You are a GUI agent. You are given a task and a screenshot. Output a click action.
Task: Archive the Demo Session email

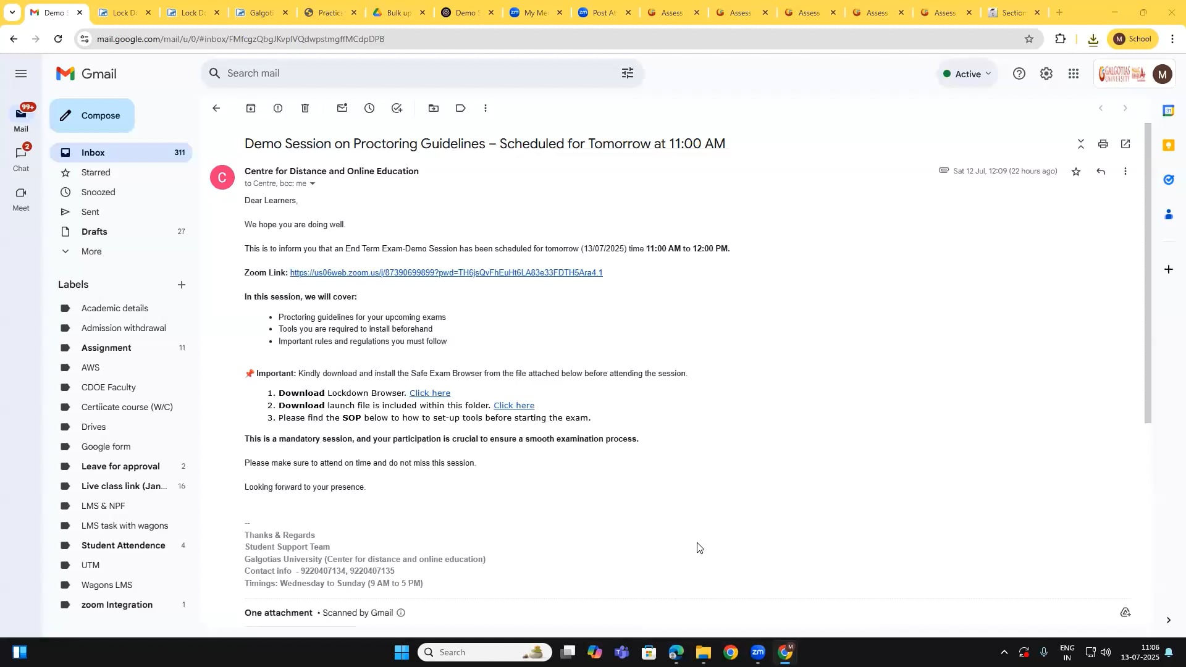(x=251, y=108)
